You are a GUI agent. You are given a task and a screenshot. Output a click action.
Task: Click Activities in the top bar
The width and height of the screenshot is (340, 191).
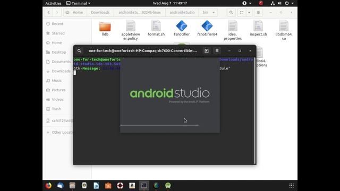pos(53,3)
